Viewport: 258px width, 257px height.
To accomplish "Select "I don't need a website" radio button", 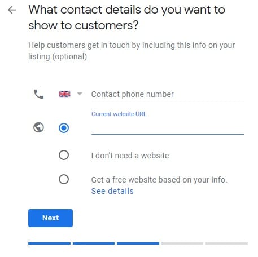I will tap(64, 155).
